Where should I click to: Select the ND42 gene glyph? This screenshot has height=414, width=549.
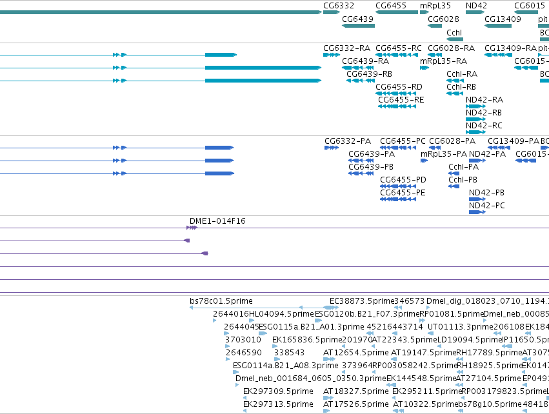(x=475, y=12)
